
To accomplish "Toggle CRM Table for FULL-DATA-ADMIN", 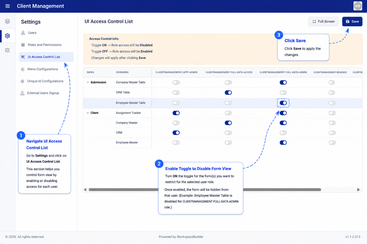I will 283,93.
